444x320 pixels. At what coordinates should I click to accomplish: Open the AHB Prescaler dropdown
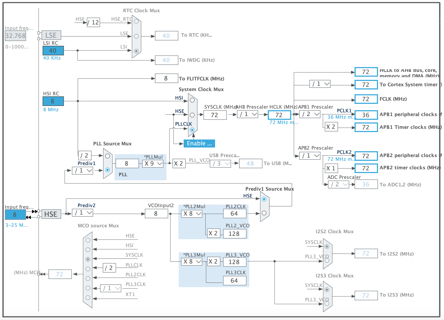(248, 114)
